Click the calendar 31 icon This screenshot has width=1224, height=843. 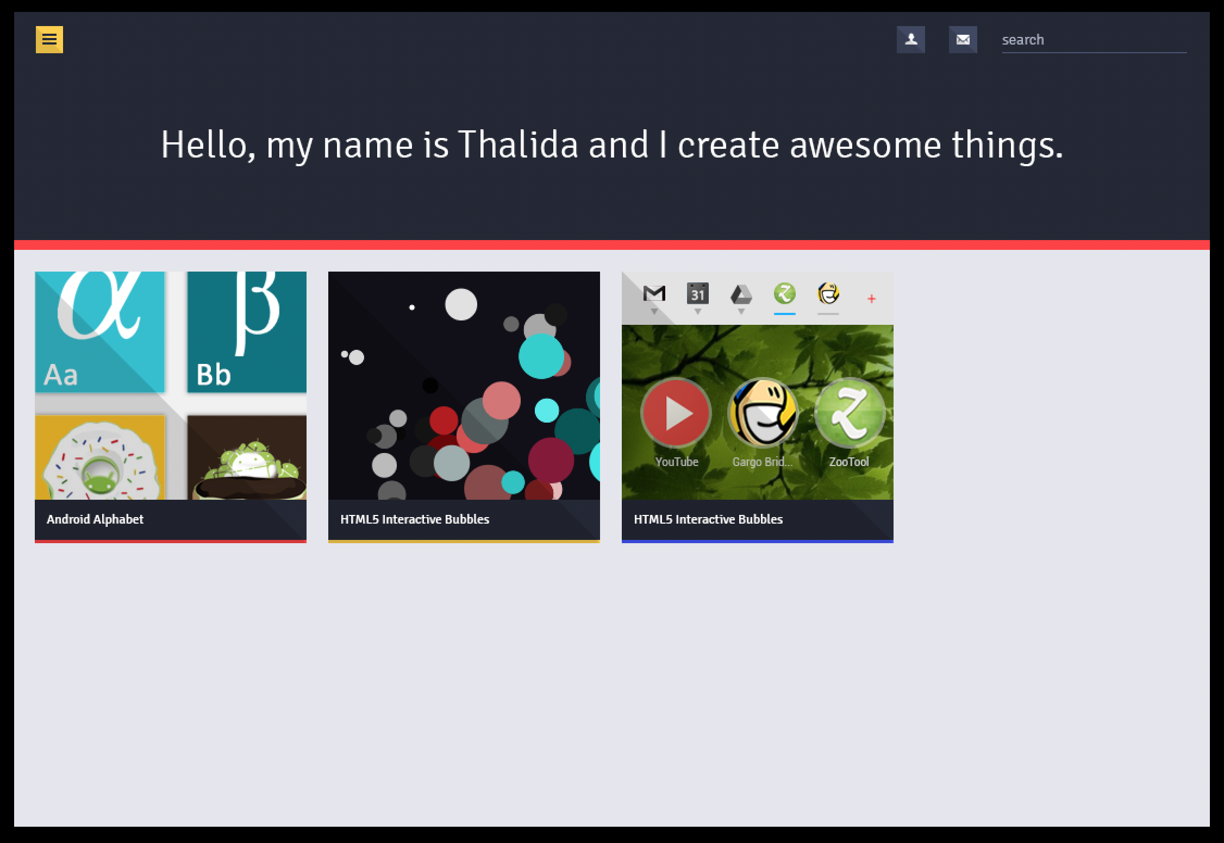point(697,294)
